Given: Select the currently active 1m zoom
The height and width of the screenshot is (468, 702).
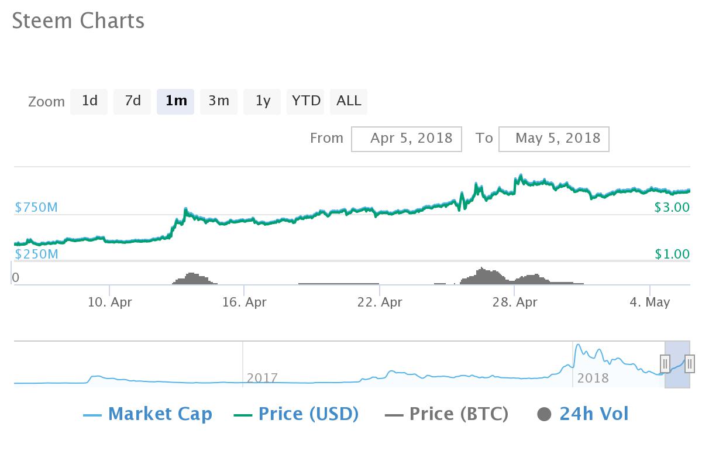Looking at the screenshot, I should pos(175,101).
